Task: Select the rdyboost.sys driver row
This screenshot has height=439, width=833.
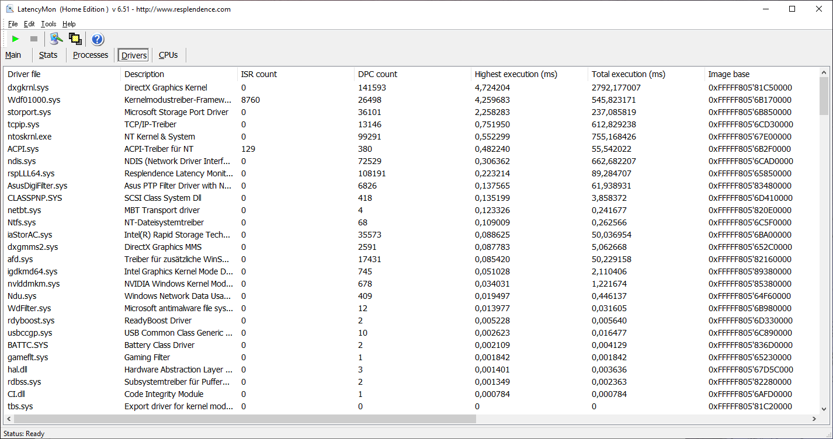Action: [411, 320]
